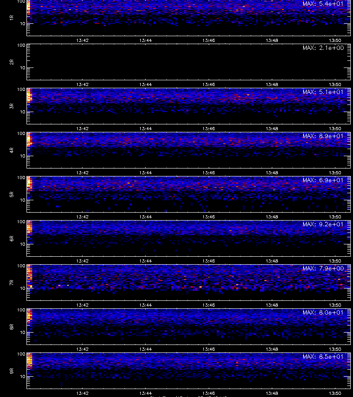
Task: Click the '10' y-axis label of 9R panel
Action: point(23,377)
